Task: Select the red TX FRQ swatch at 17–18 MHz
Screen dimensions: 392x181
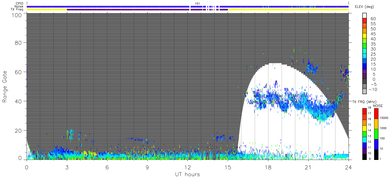Action: click(365, 111)
